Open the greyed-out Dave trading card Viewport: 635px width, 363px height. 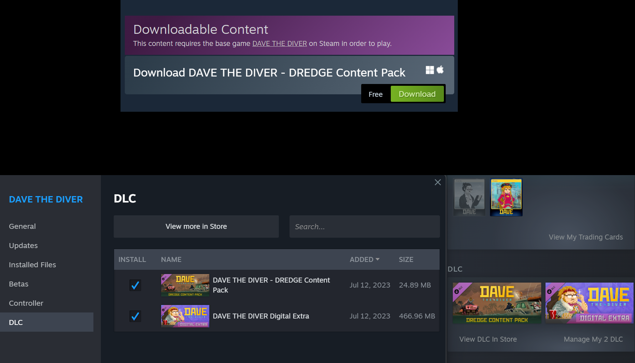(x=469, y=197)
